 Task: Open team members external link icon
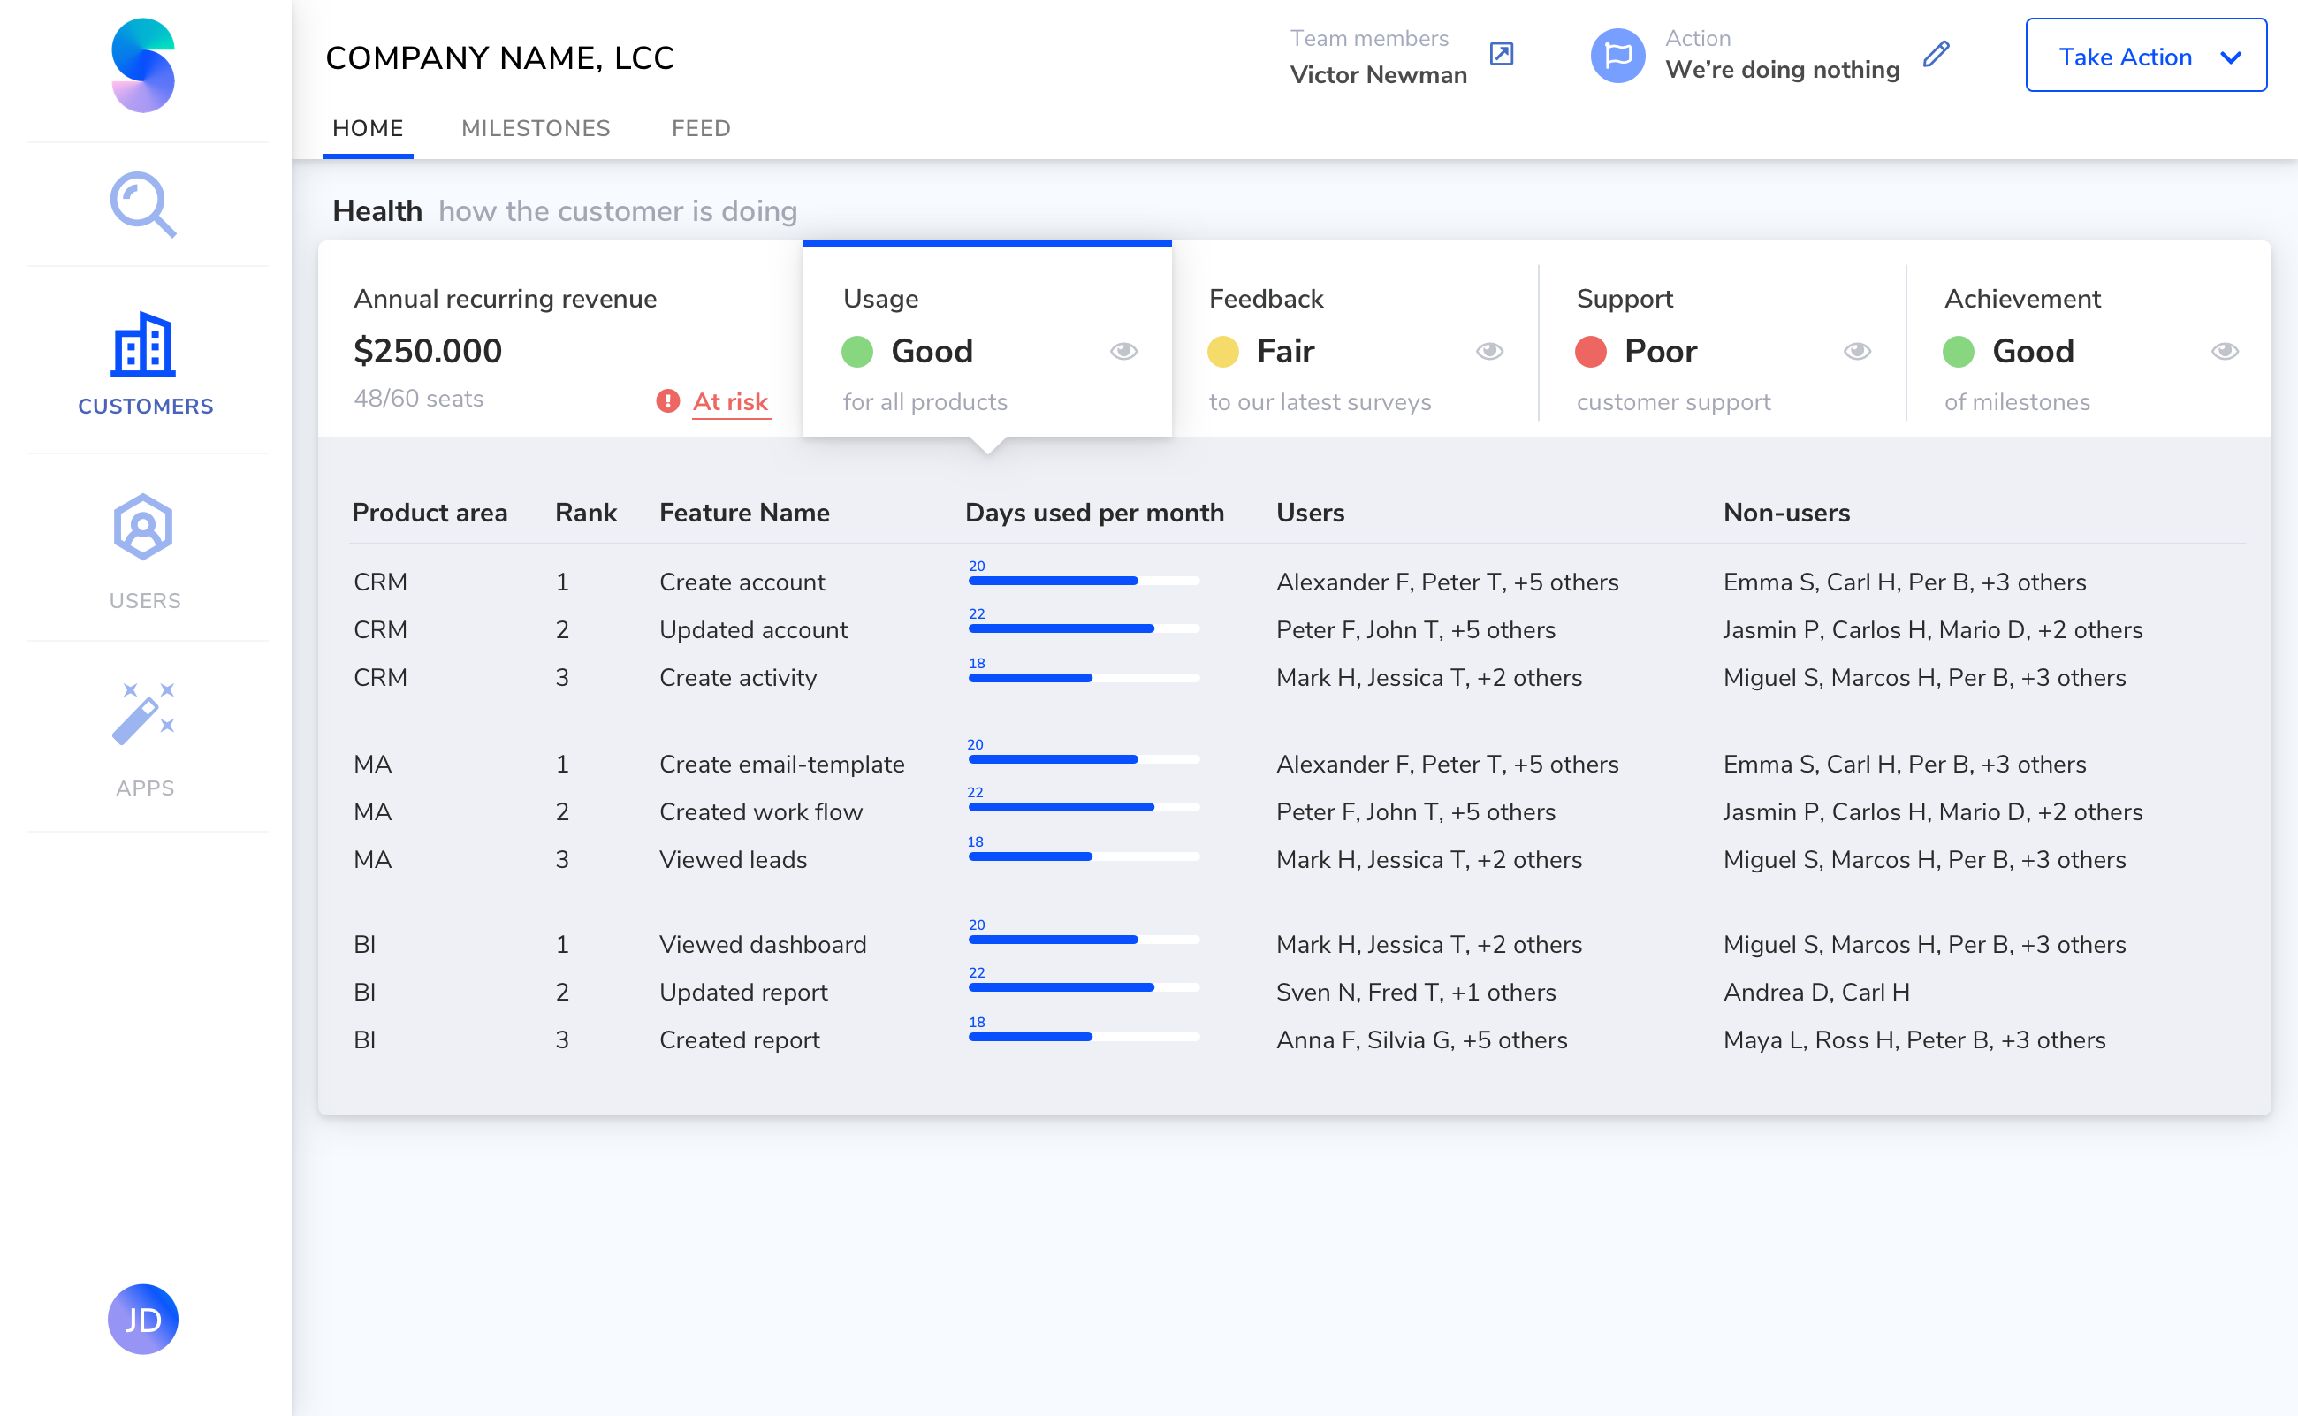coord(1501,53)
